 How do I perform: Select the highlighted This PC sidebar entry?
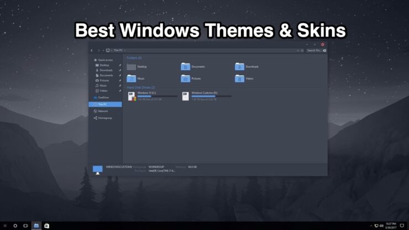(105, 104)
